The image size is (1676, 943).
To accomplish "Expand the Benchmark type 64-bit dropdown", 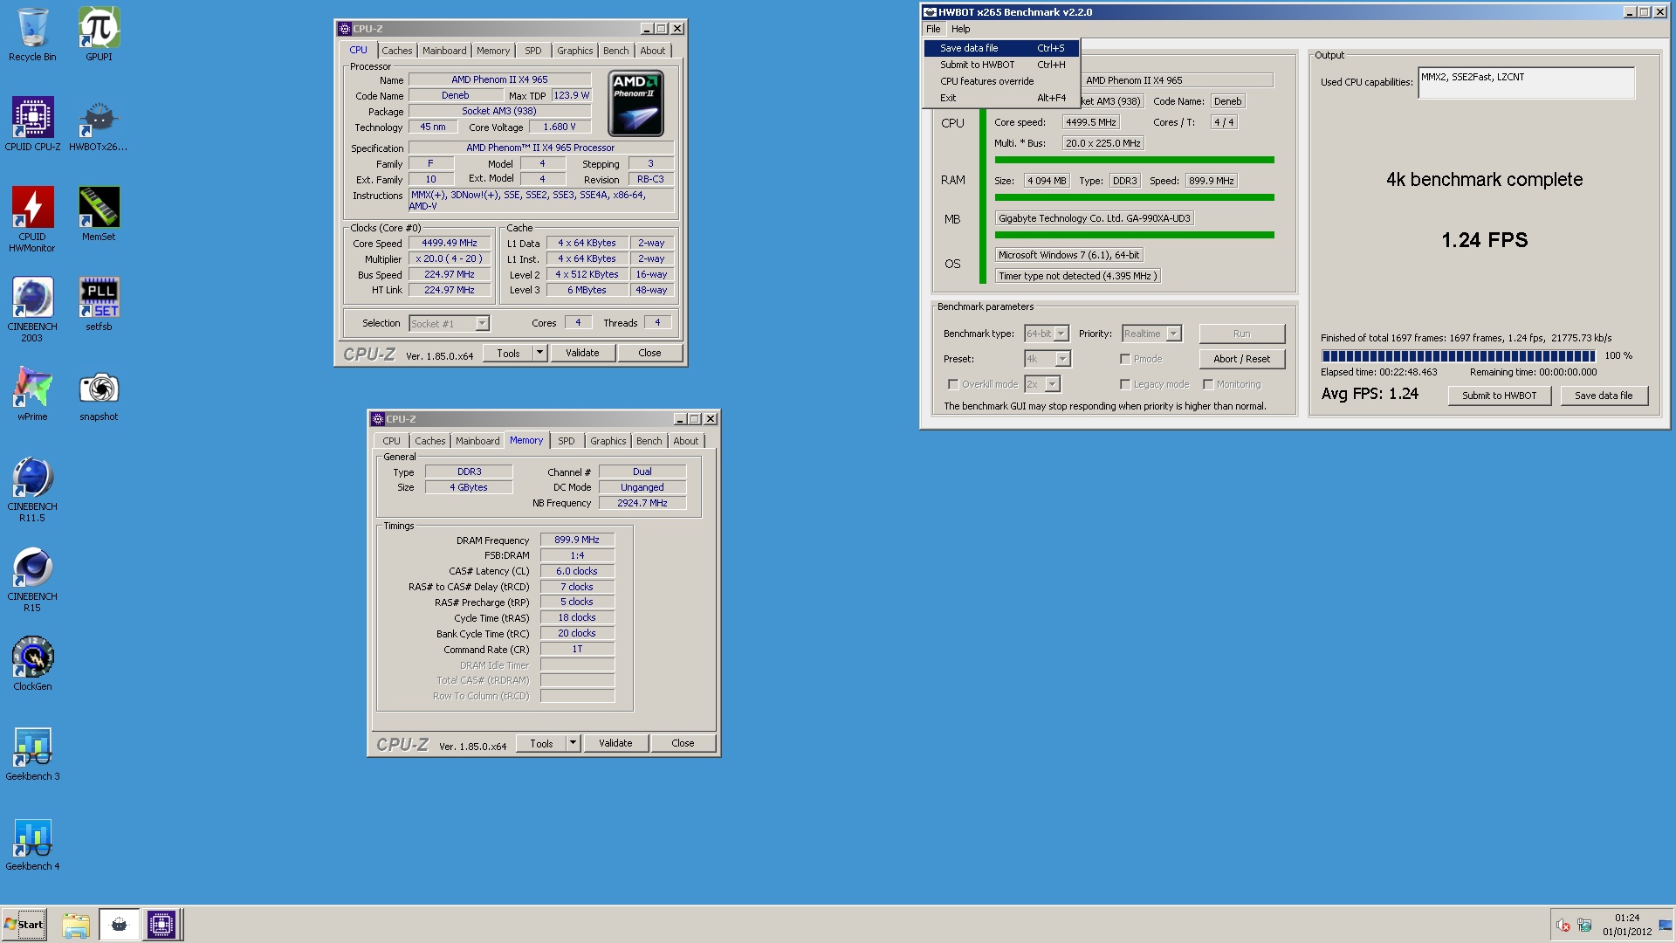I will click(x=1061, y=334).
